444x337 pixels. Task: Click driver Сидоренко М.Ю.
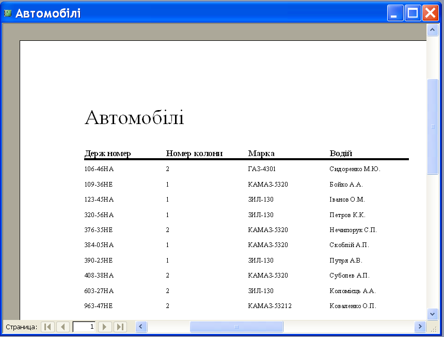355,169
